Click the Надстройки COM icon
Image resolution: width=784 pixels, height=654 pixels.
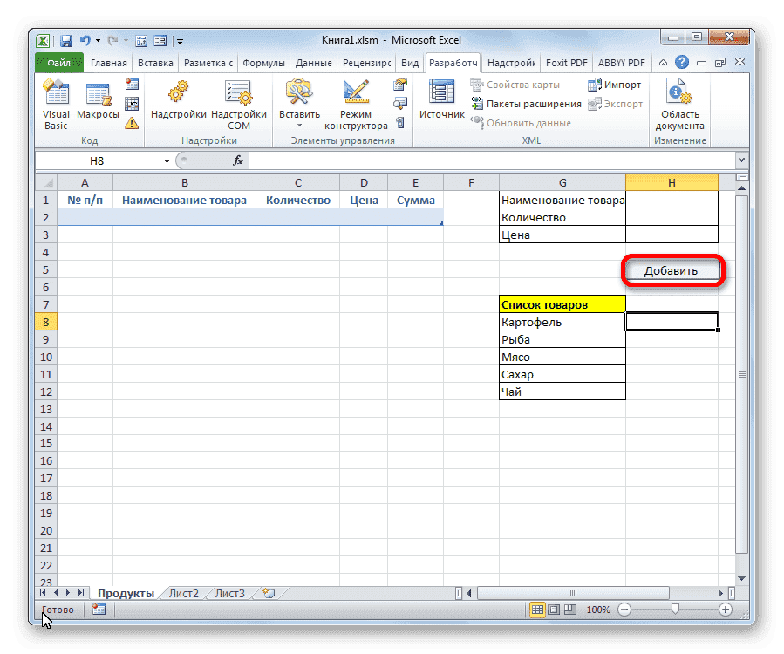point(238,100)
